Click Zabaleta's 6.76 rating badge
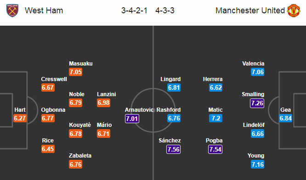This screenshot has width=306, height=180. (x=75, y=164)
